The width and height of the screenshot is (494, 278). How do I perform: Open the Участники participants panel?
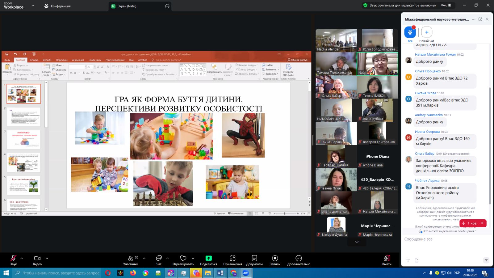pos(131,259)
